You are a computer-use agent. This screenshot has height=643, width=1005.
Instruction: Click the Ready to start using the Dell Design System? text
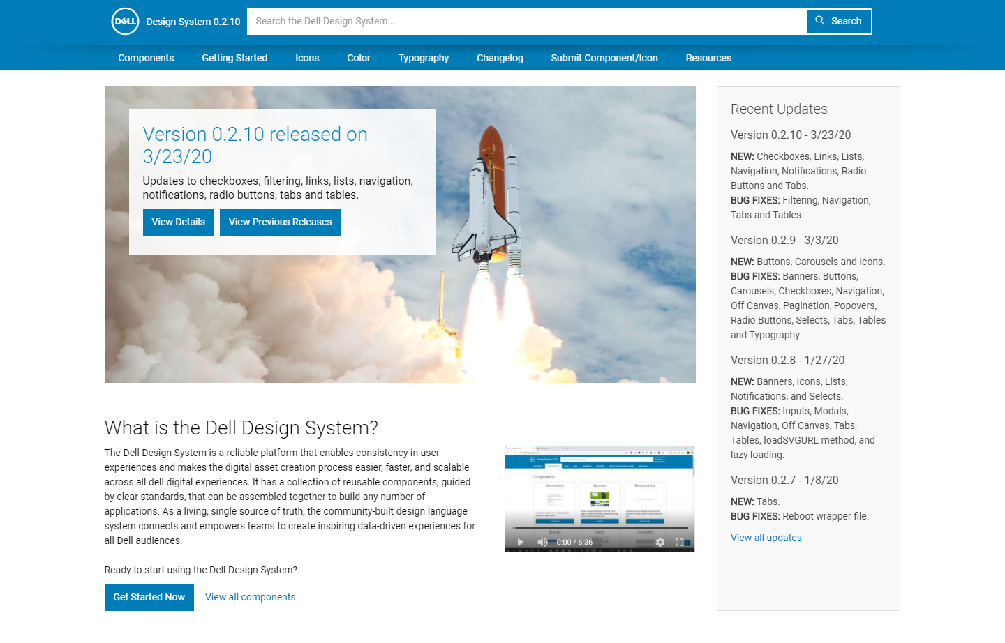click(201, 570)
